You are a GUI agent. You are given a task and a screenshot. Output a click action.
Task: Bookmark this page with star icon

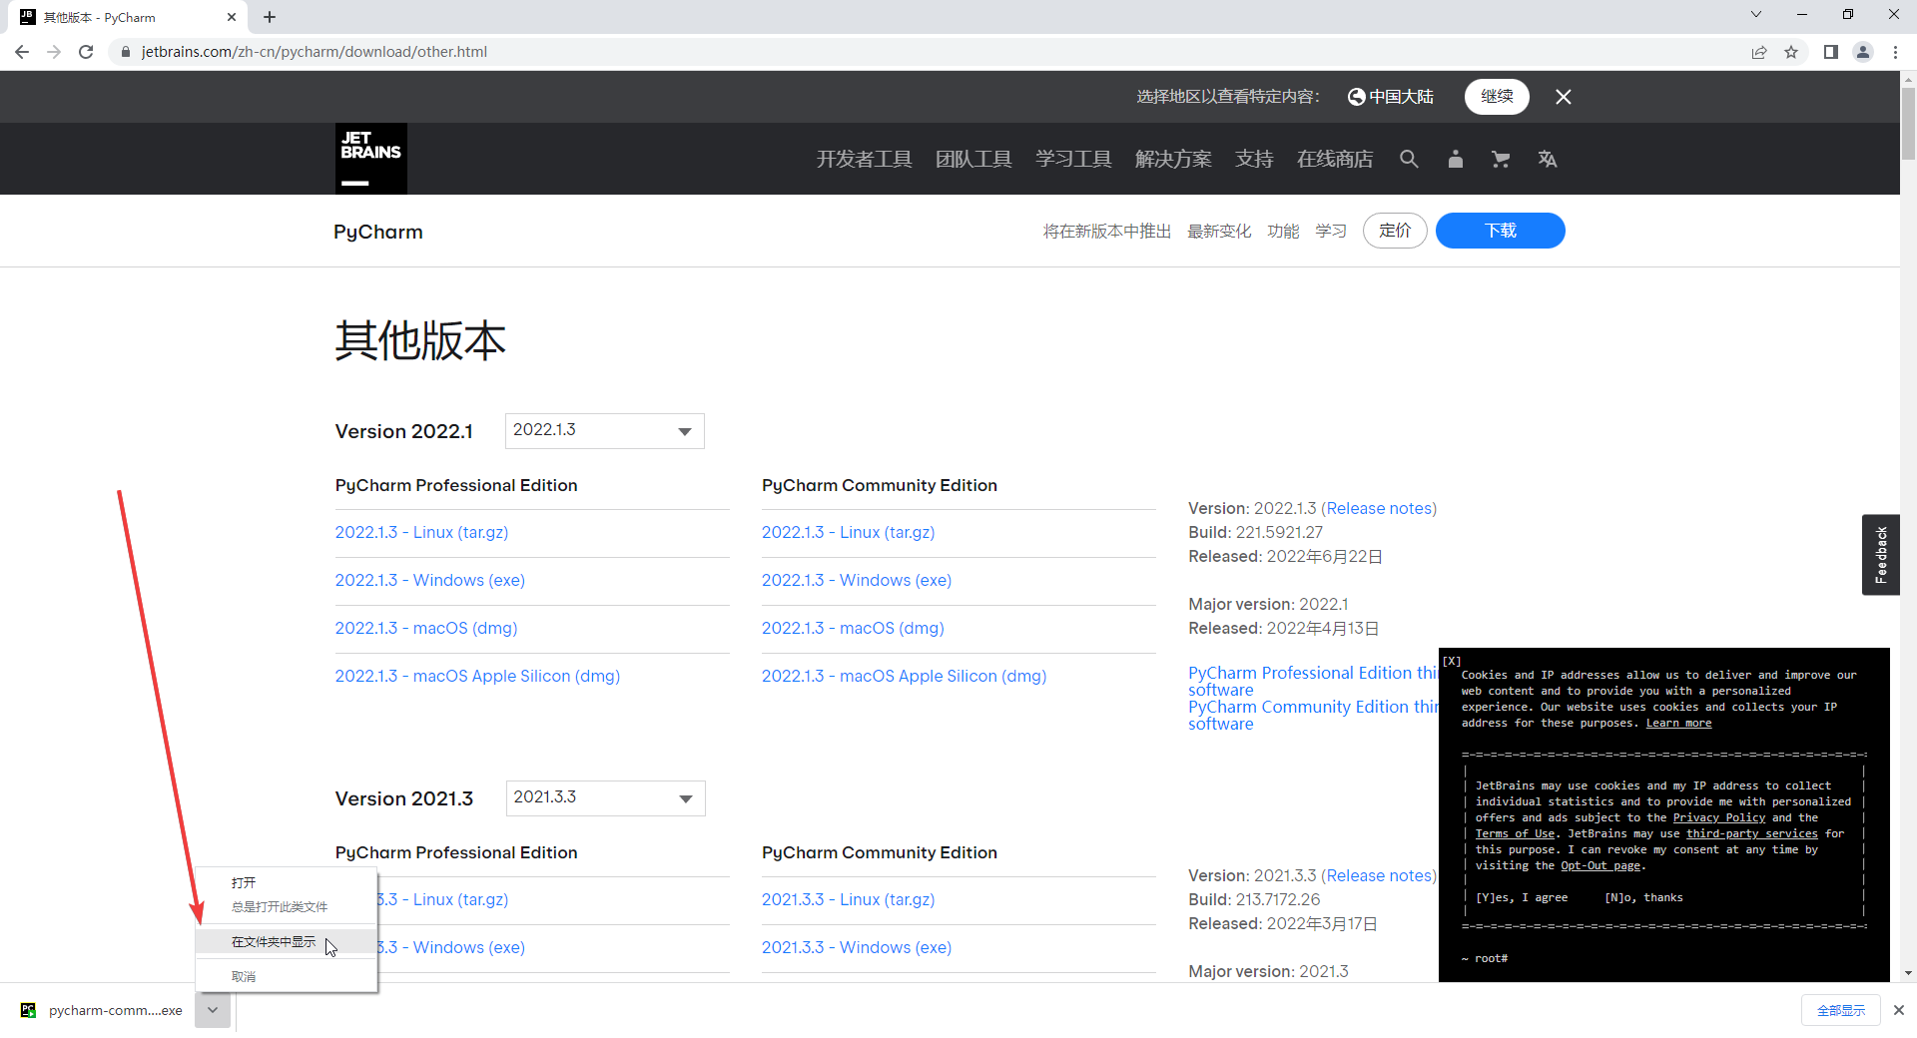[1791, 52]
